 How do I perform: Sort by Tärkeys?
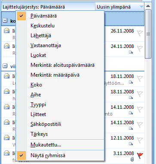pos(60,134)
